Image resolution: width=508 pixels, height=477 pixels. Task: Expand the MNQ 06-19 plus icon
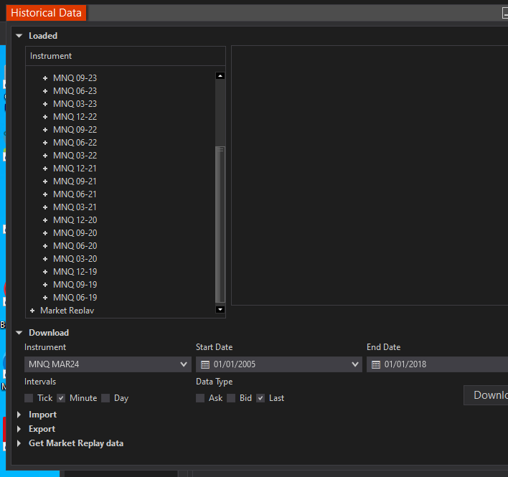click(45, 298)
